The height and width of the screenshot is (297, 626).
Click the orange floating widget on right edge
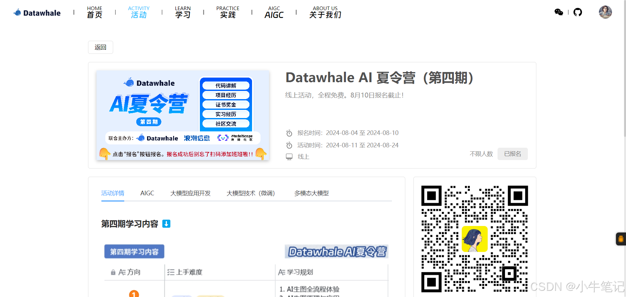click(x=621, y=239)
